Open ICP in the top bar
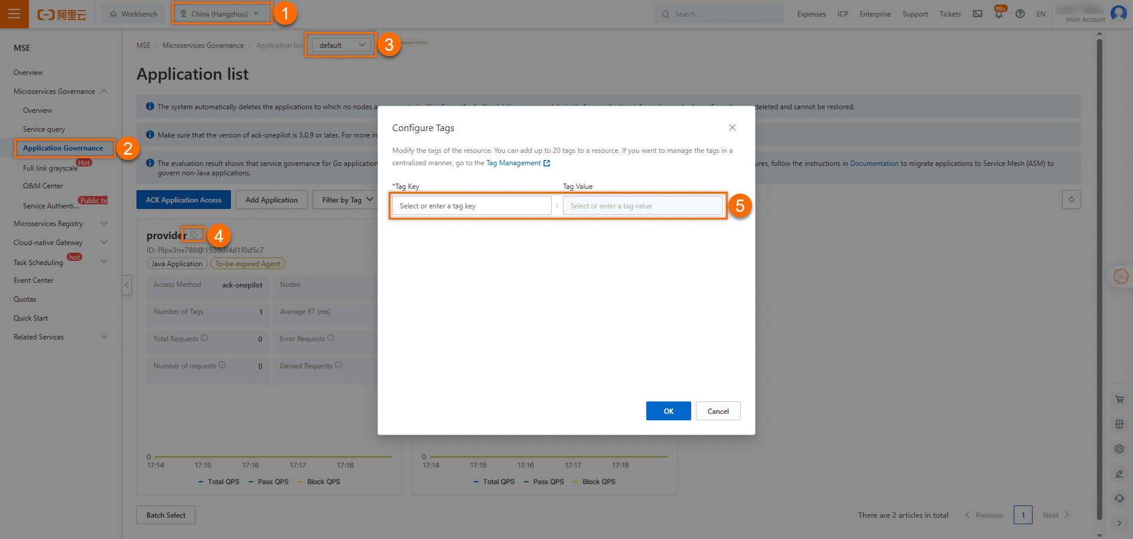This screenshot has height=539, width=1133. pos(843,14)
